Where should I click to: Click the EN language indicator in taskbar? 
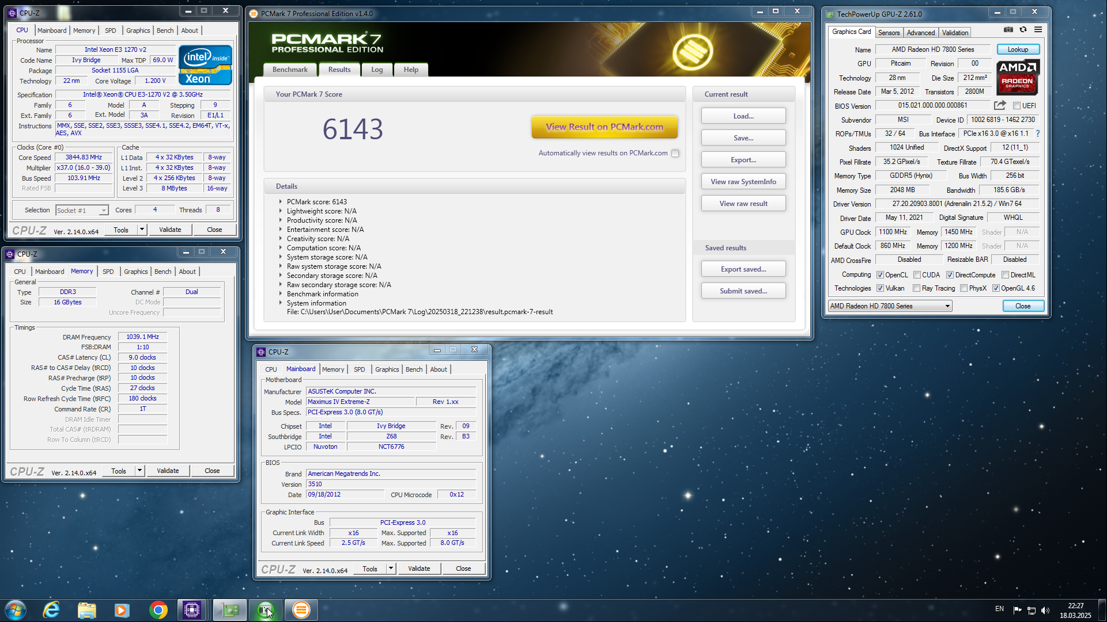coord(999,609)
